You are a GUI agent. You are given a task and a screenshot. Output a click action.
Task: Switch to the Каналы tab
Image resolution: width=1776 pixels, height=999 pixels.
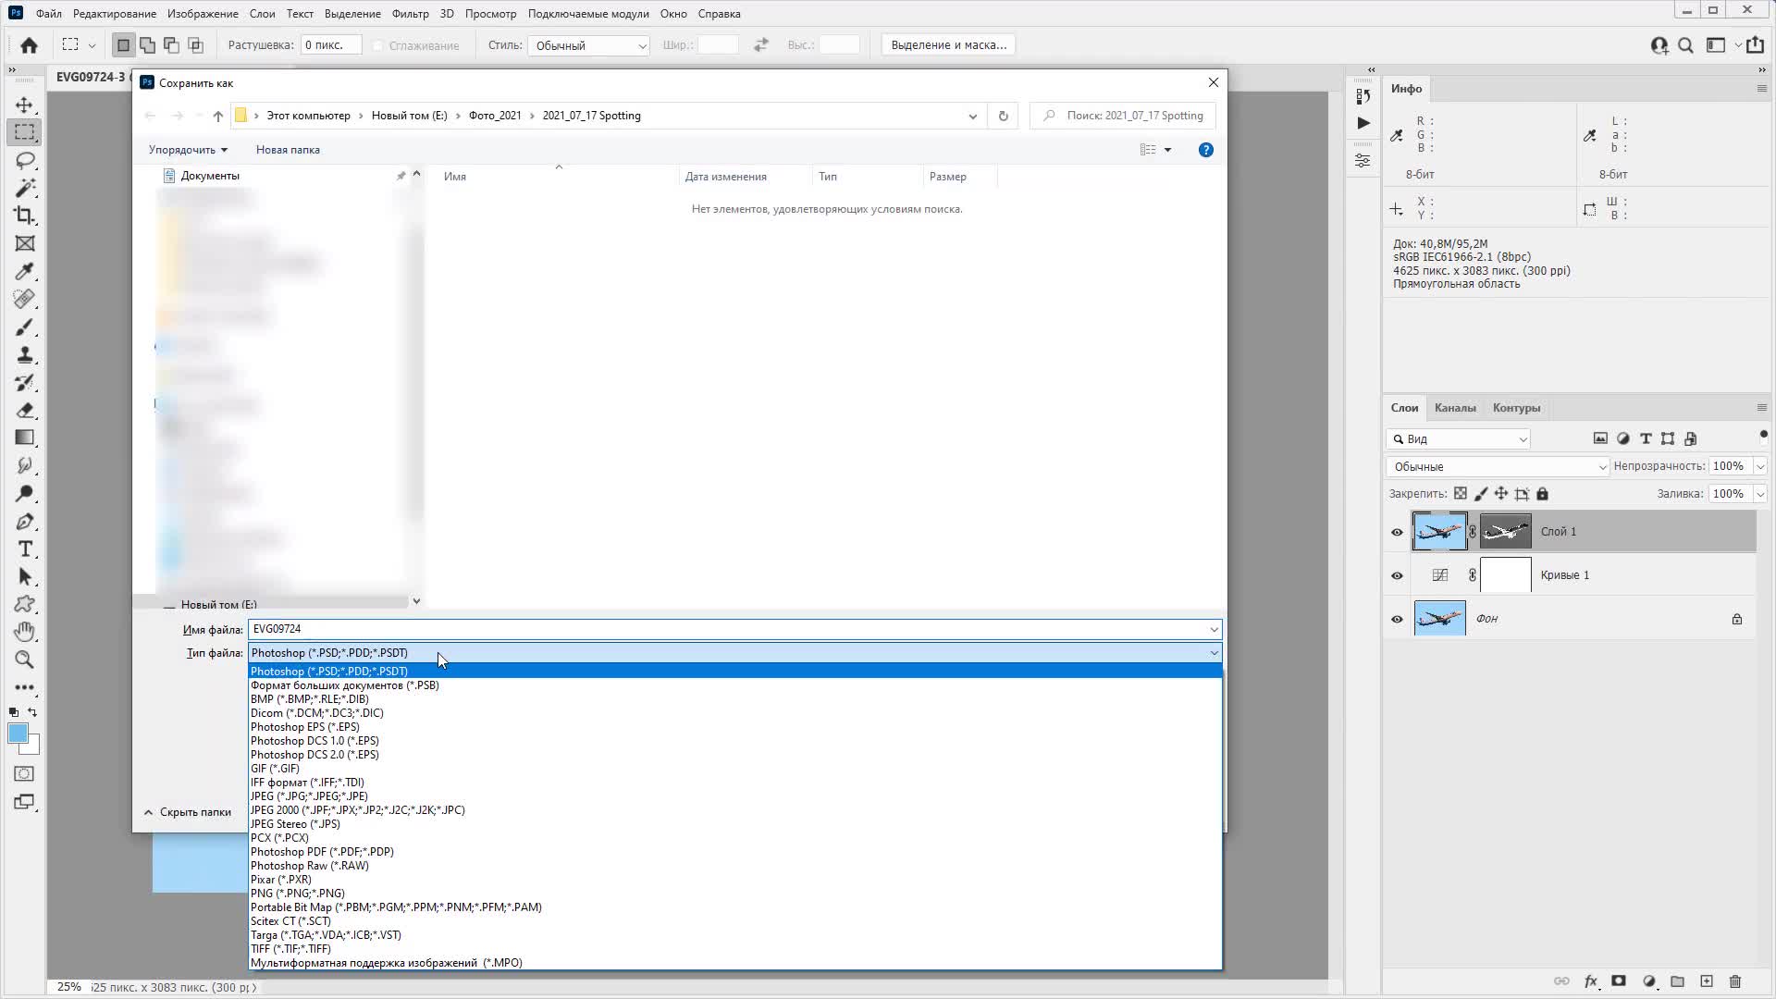[x=1454, y=408]
